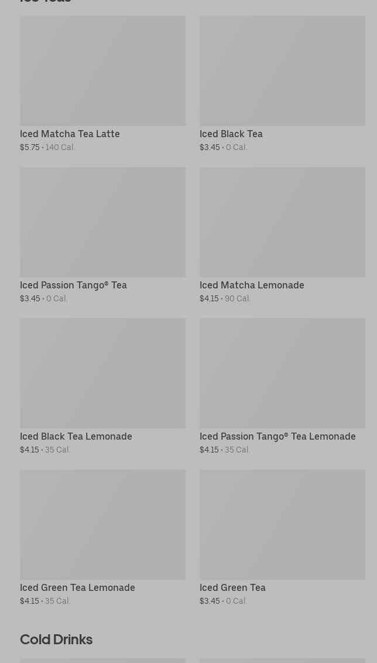This screenshot has width=377, height=663.
Task: Select Iced Passion Tango Tea Lemonade image
Action: pyautogui.click(x=282, y=373)
